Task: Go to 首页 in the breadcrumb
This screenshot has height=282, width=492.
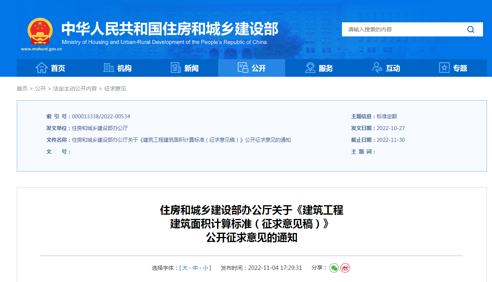Action: tap(22, 89)
